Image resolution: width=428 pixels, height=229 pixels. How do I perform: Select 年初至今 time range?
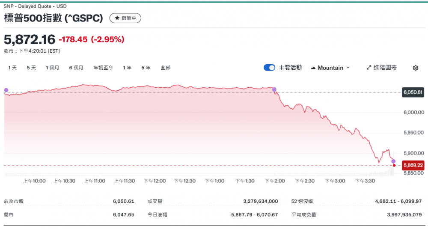pyautogui.click(x=103, y=68)
